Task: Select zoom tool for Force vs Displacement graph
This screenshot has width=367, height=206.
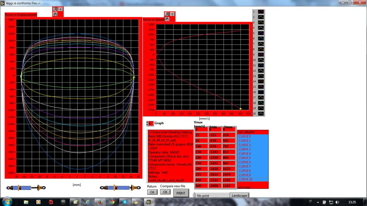Action: pos(55,9)
